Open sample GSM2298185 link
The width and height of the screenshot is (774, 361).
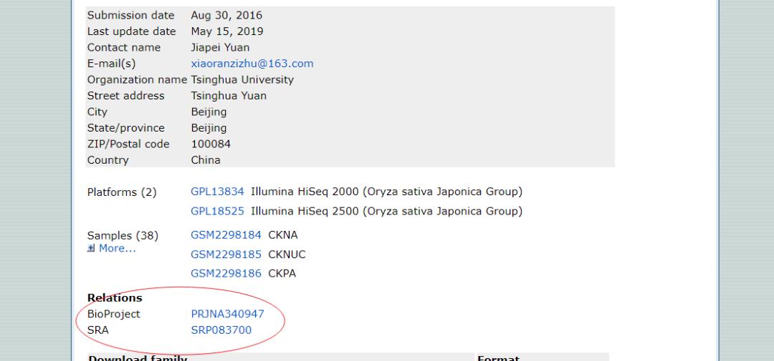pos(226,254)
